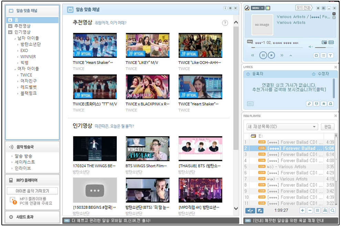
Task: Click the screen icon with X mark
Action: (324, 42)
